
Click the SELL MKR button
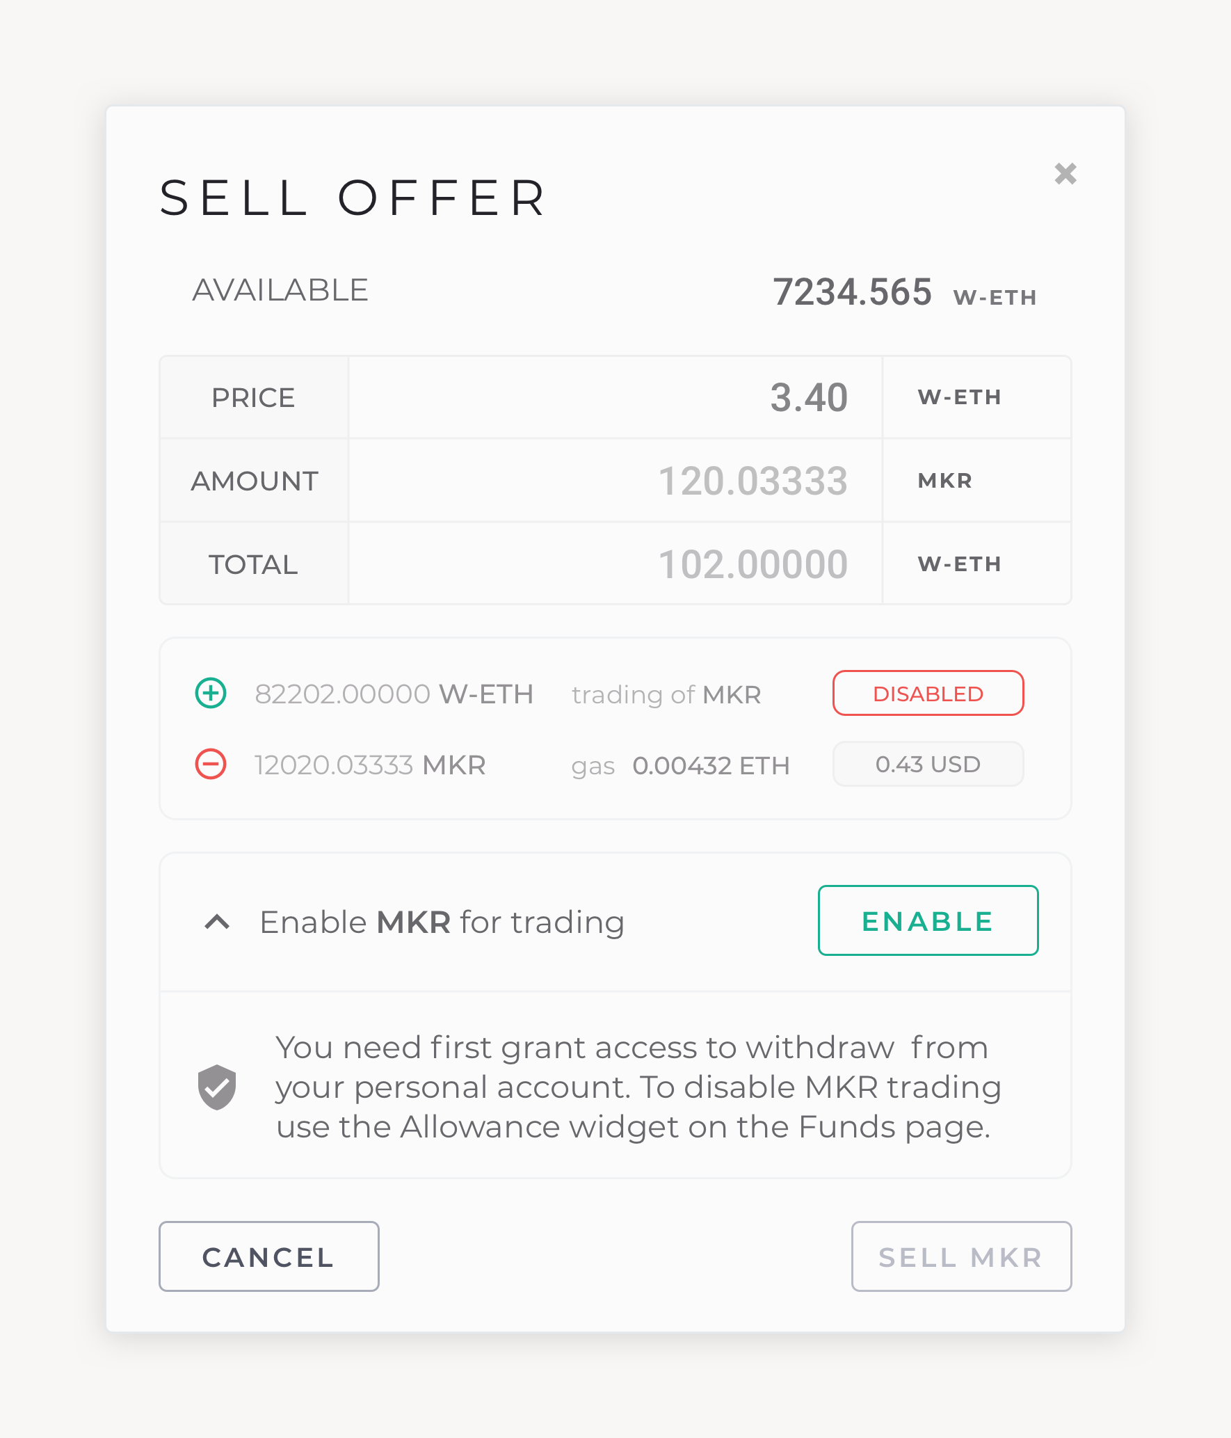960,1256
